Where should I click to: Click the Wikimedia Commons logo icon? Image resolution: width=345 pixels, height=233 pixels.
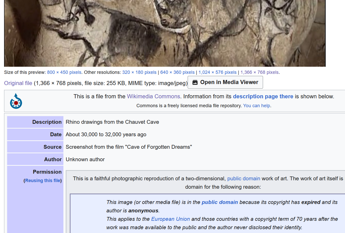pyautogui.click(x=16, y=101)
